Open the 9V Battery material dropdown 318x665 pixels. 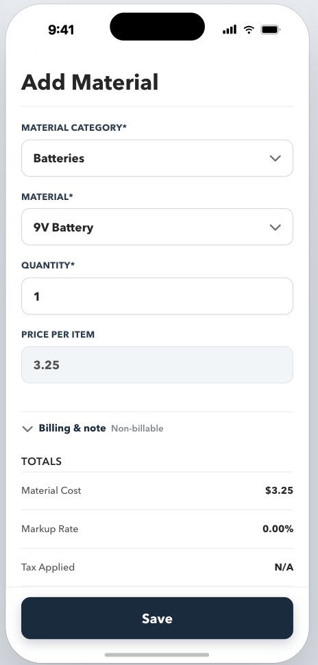tap(157, 227)
